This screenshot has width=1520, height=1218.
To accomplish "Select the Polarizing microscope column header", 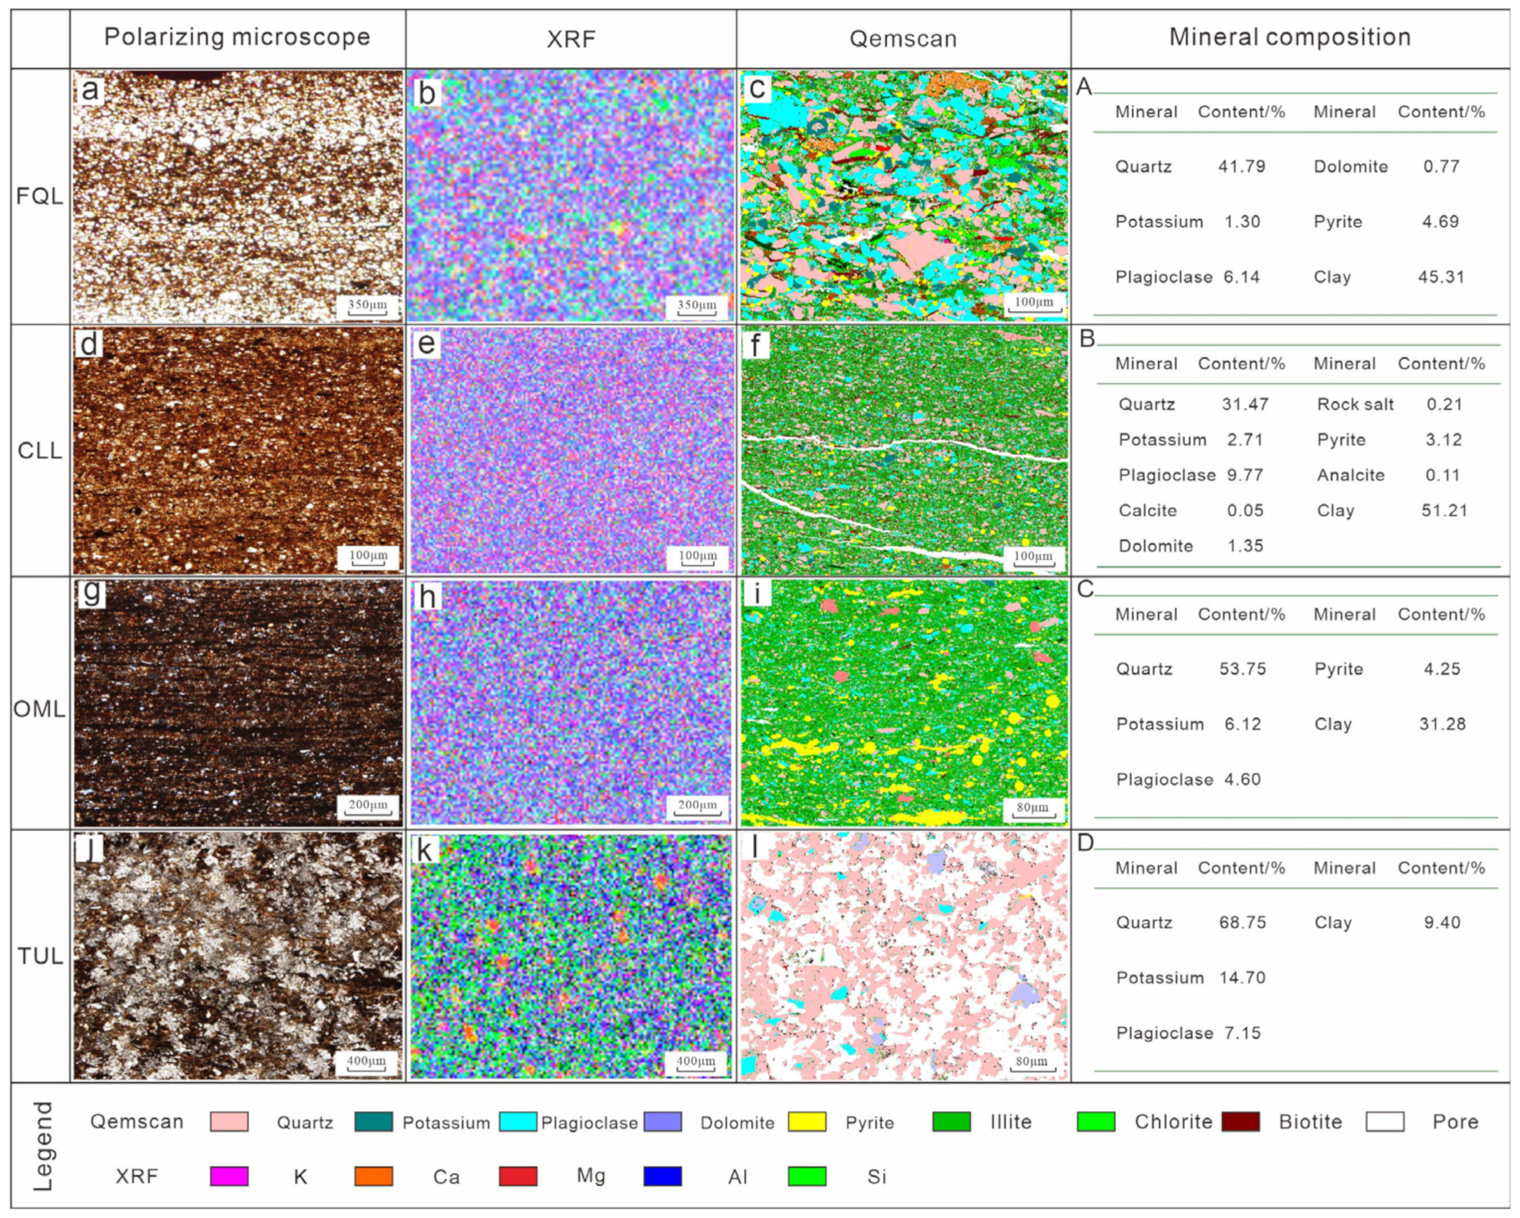I will coord(237,37).
